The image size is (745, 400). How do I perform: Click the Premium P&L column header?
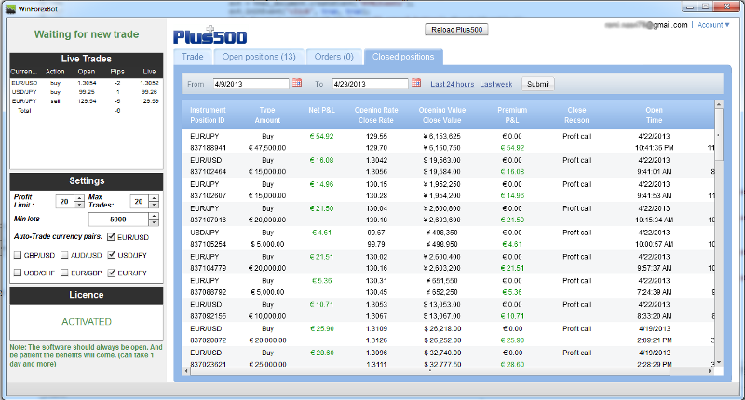pos(512,114)
